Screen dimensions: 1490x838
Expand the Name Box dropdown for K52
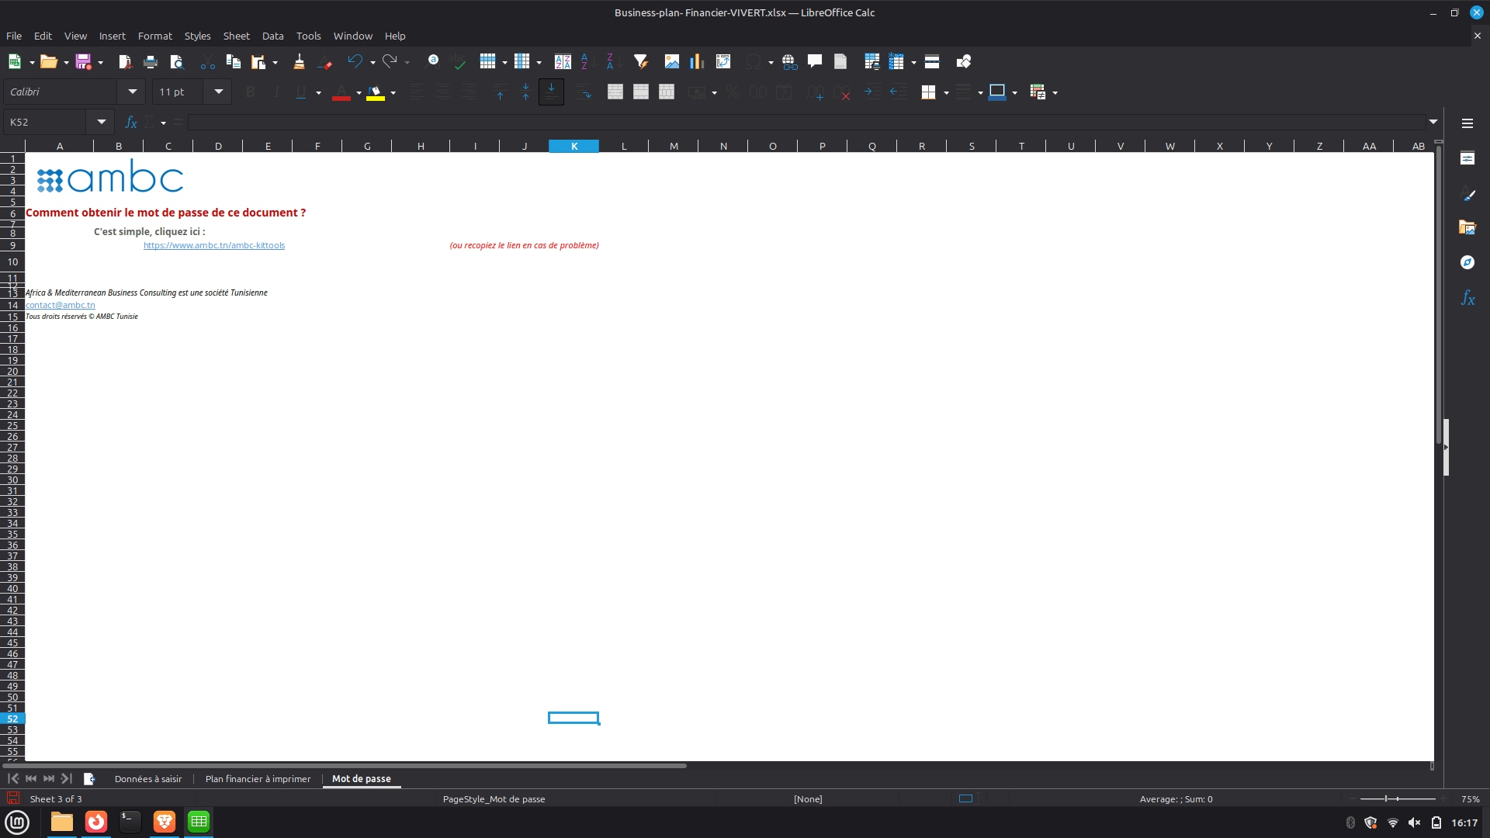pos(102,122)
